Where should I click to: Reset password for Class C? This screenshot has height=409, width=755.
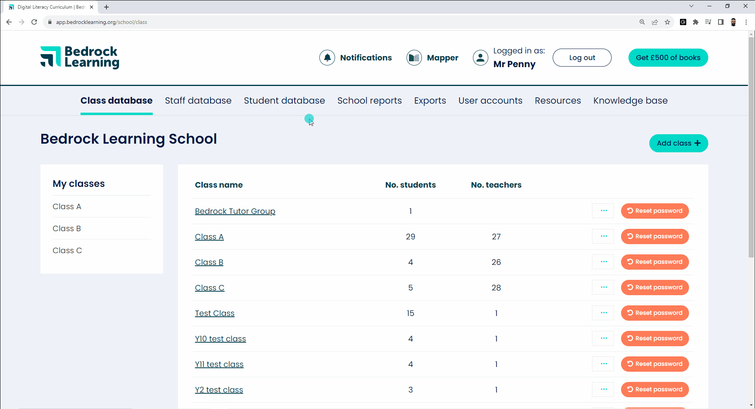tap(654, 287)
